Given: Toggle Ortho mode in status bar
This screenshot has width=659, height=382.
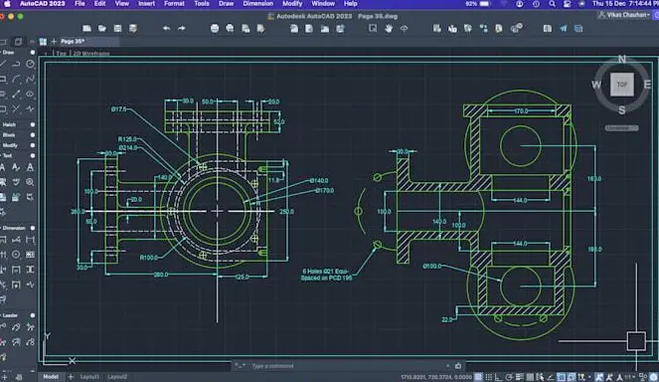Looking at the screenshot, I should coord(499,377).
